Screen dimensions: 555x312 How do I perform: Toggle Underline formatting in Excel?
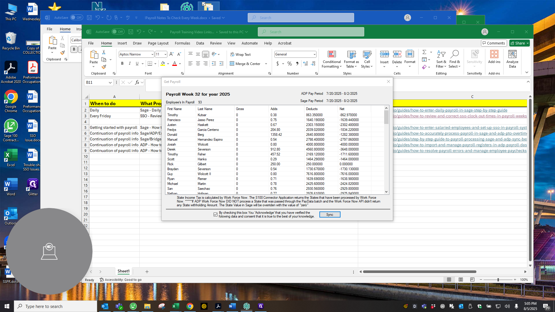pyautogui.click(x=137, y=64)
